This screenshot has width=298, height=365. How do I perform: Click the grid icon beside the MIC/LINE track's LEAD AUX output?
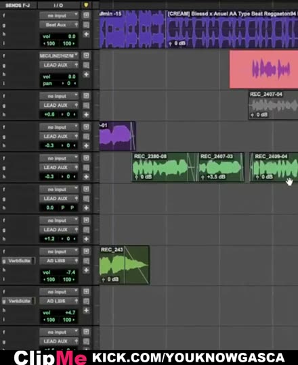[86, 65]
